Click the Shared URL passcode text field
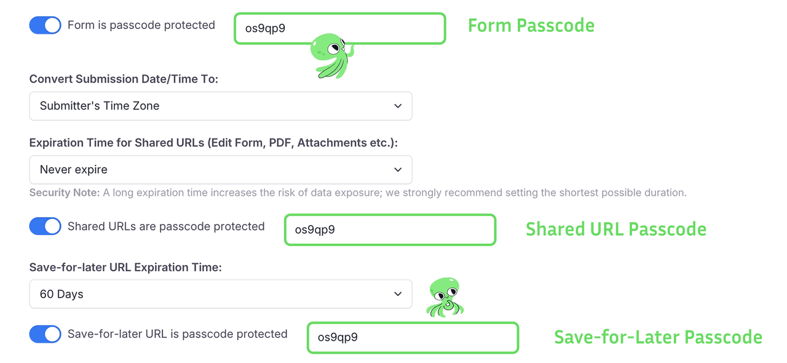Viewport: 787px width, 363px height. pyautogui.click(x=390, y=229)
